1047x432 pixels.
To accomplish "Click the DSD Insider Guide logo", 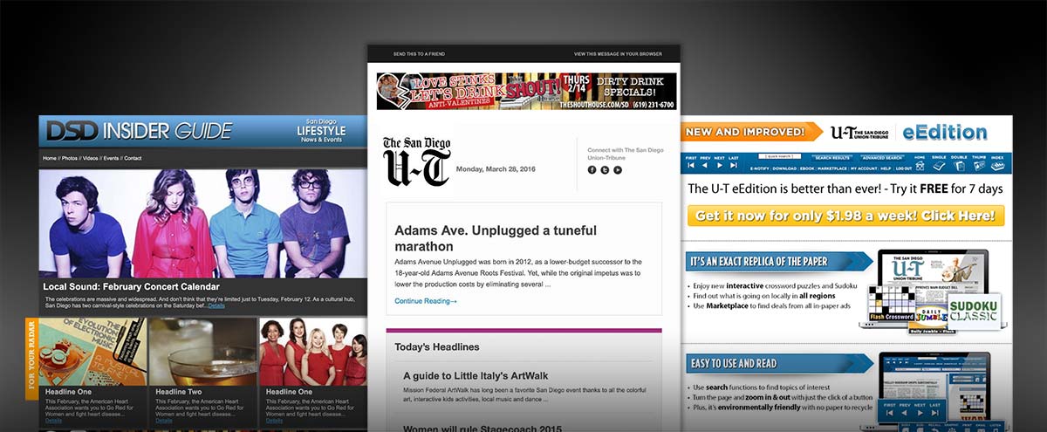I will coord(140,131).
